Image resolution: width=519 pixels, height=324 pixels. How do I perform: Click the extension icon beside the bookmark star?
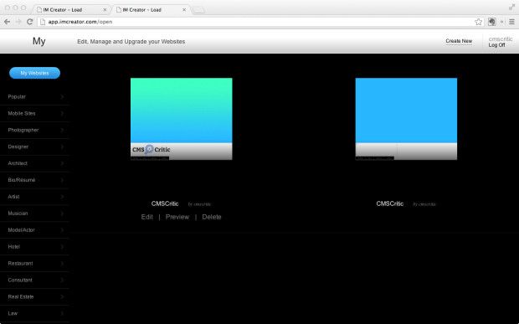pyautogui.click(x=492, y=22)
